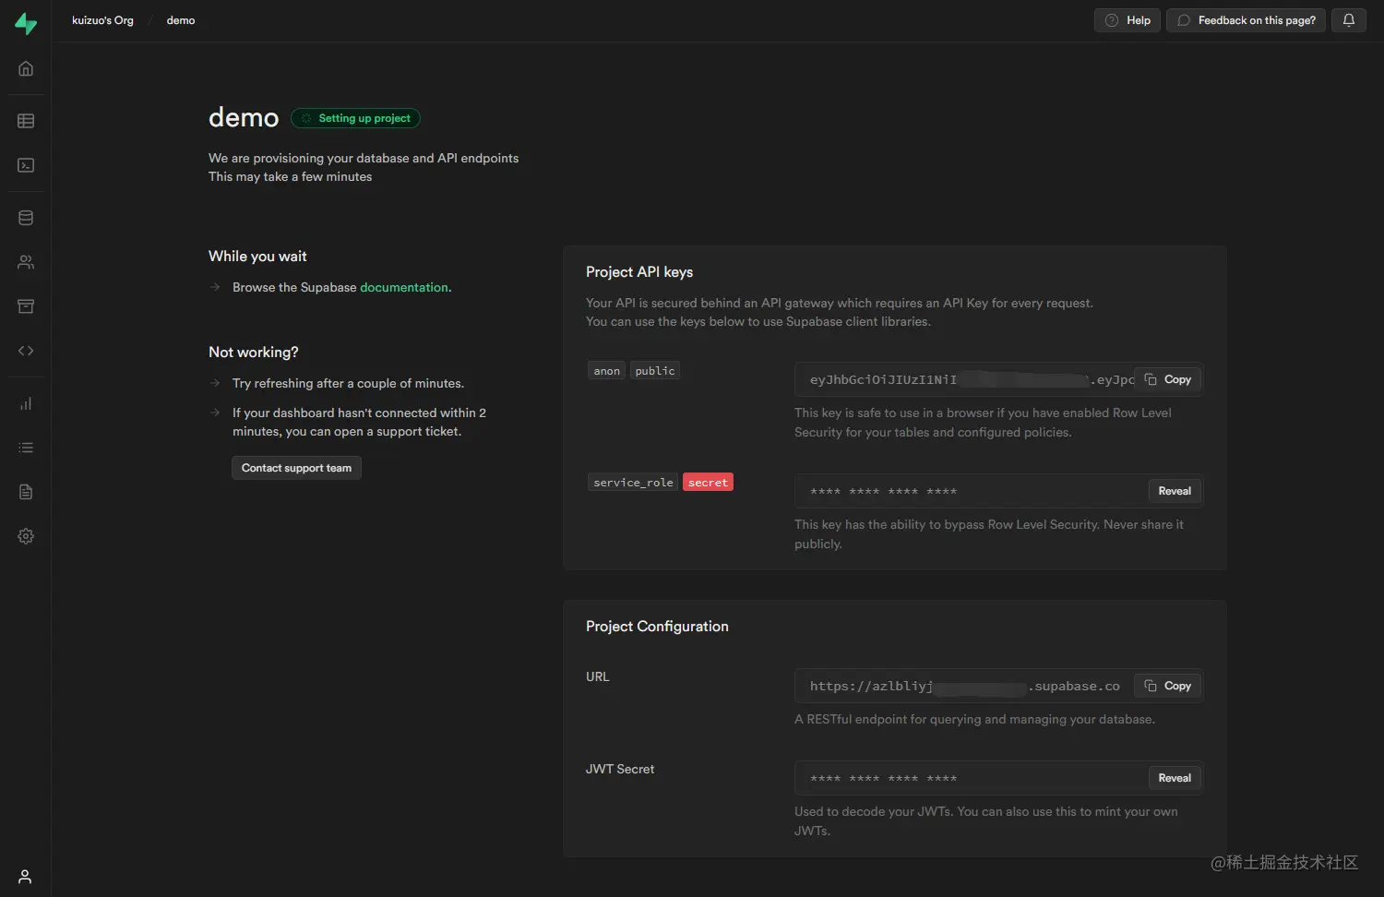The image size is (1384, 897).
Task: Open the user account icon
Action: pos(25,877)
